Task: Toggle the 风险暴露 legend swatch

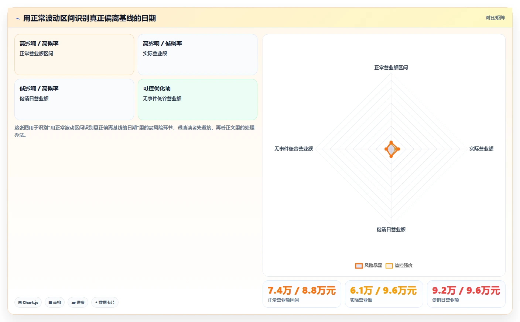Action: click(x=359, y=266)
